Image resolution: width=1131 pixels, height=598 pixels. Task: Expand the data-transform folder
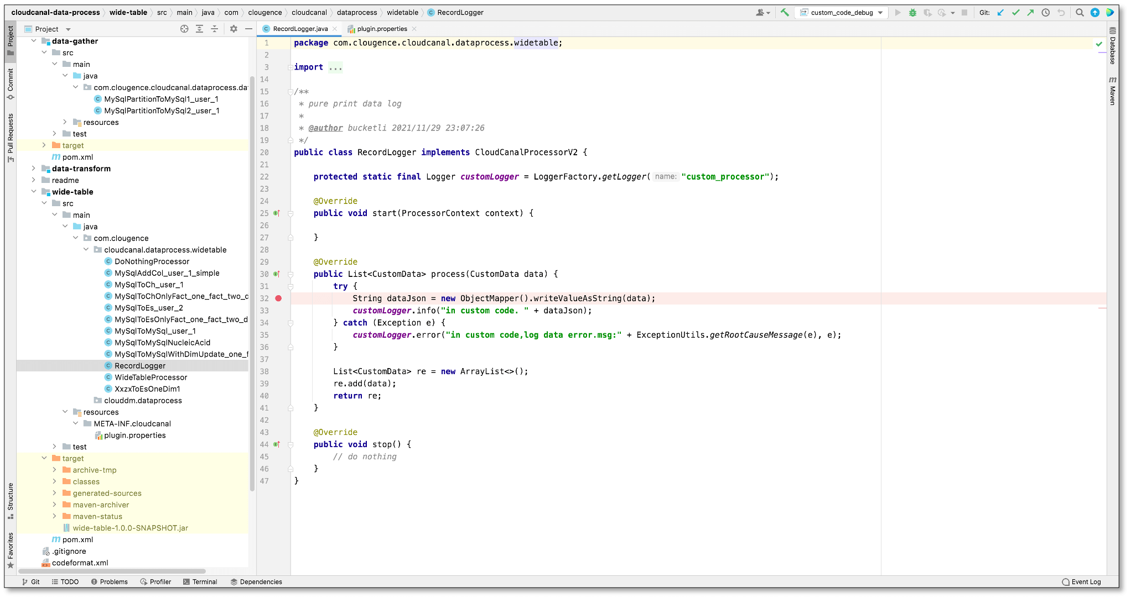pos(34,169)
